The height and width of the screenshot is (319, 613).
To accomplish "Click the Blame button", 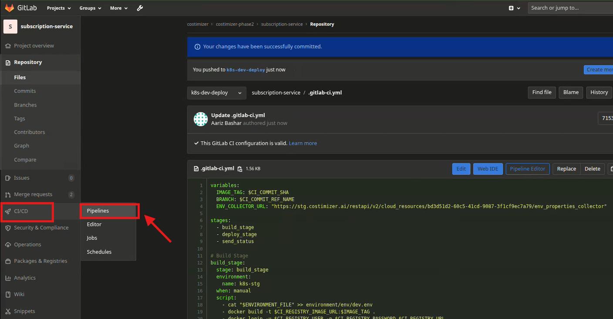I will (571, 92).
